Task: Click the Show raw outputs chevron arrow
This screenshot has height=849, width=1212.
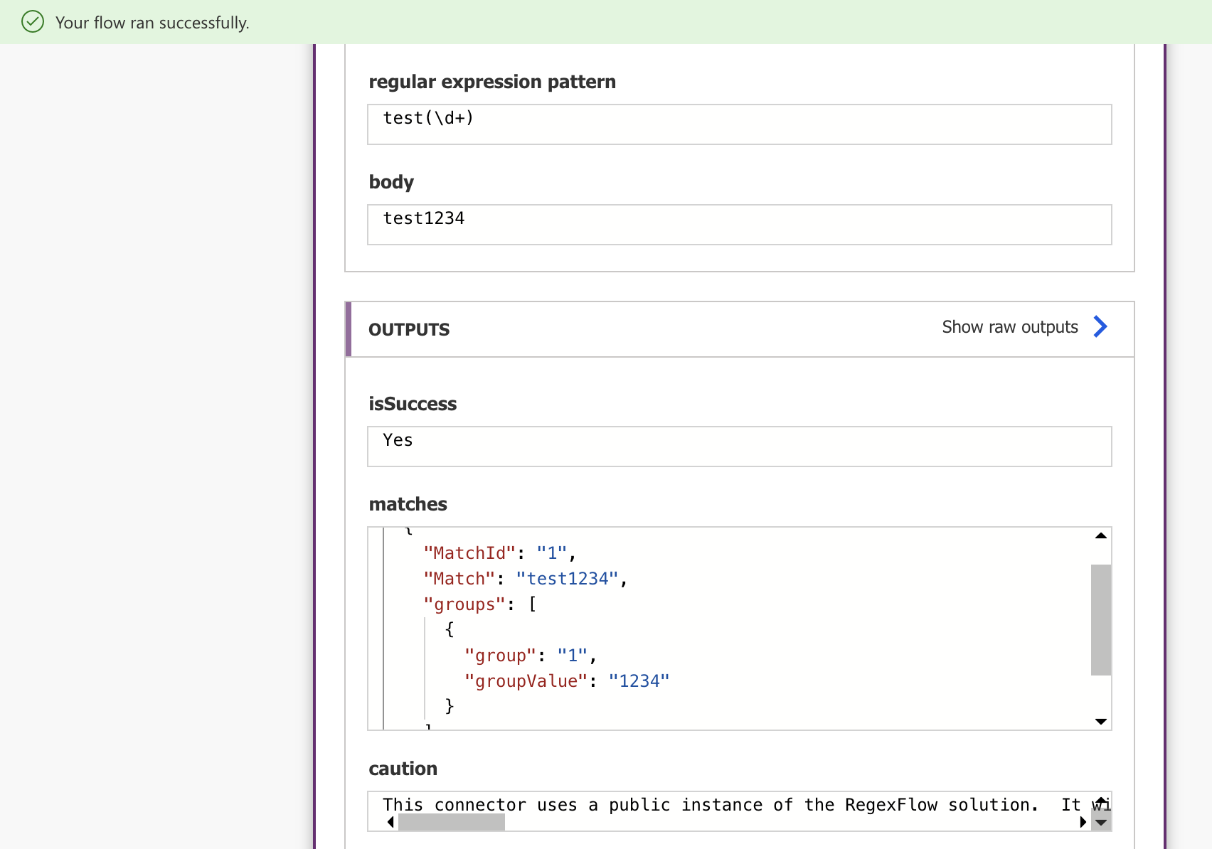Action: pos(1100,327)
